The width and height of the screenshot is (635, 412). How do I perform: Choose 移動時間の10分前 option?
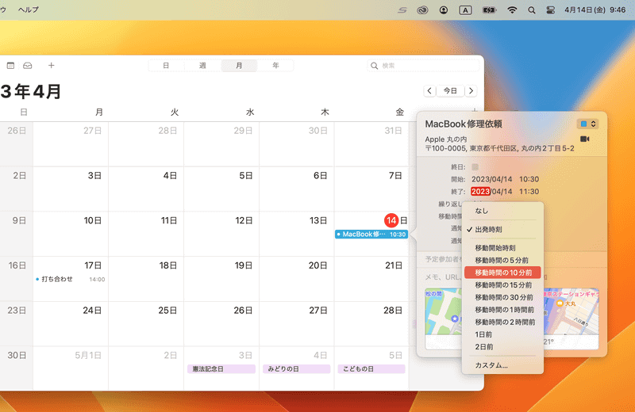[502, 273]
